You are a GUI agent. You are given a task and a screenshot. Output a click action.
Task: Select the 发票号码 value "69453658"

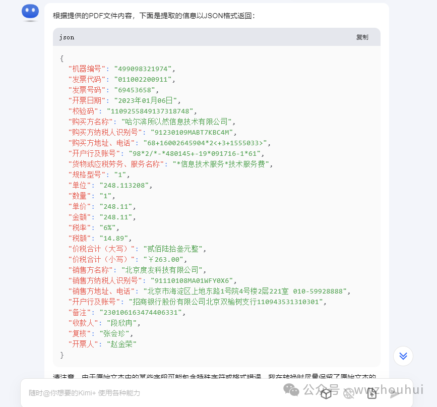[x=135, y=90]
